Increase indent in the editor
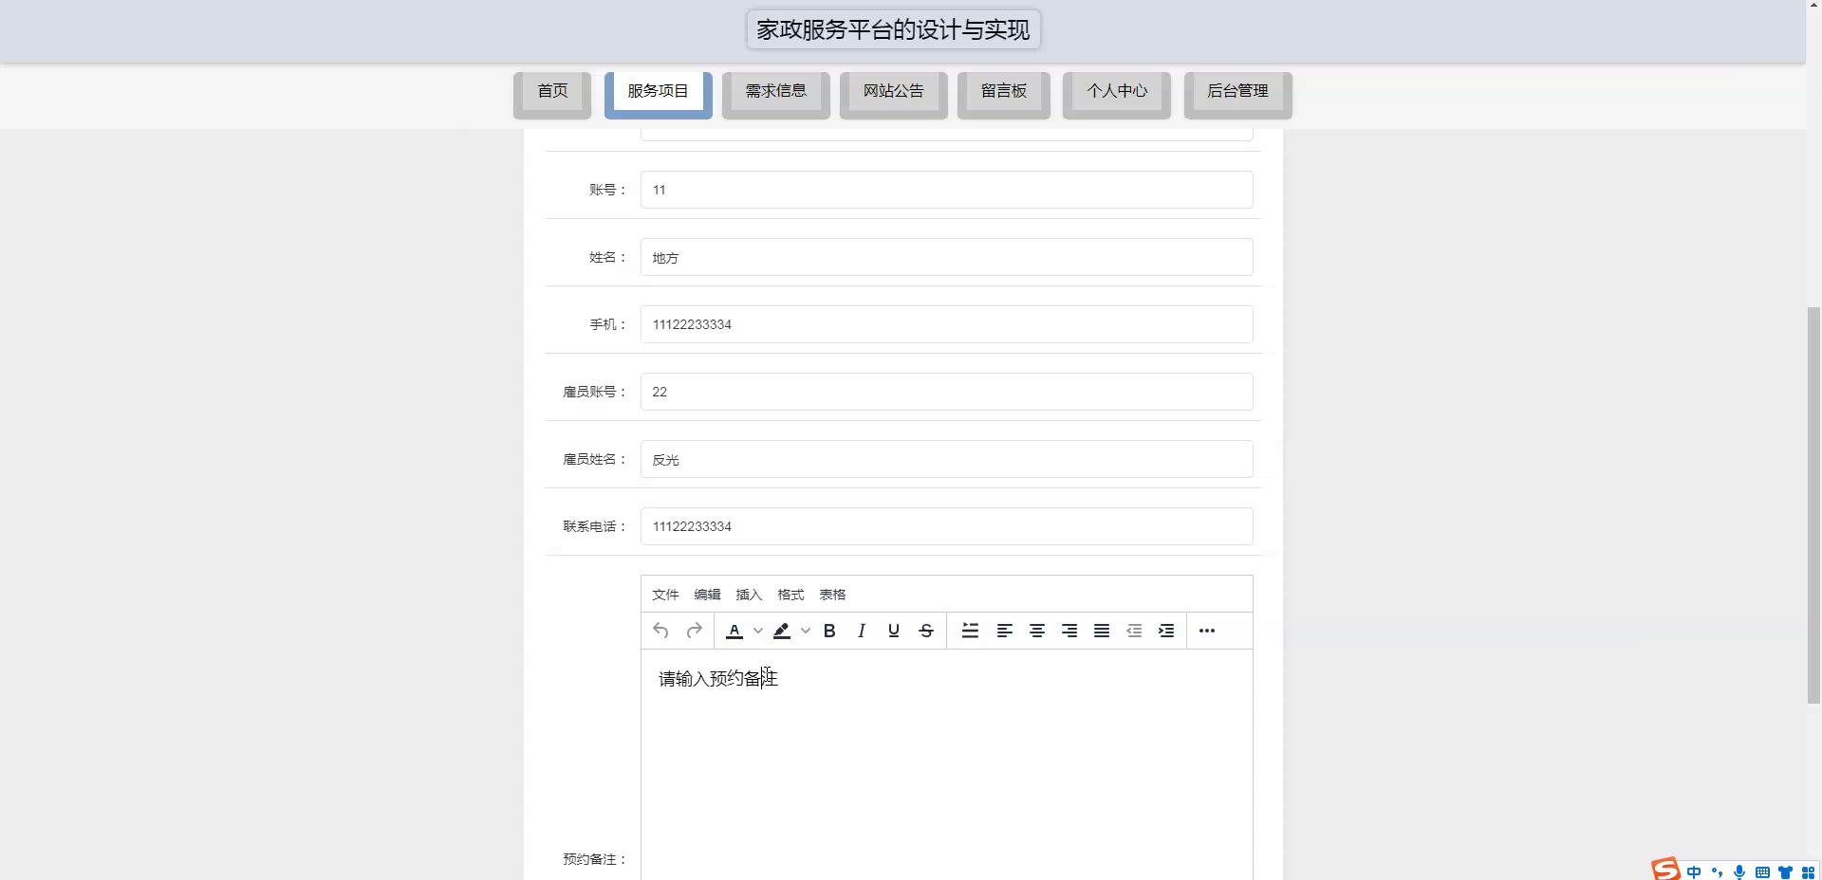The width and height of the screenshot is (1822, 880). click(x=1166, y=631)
